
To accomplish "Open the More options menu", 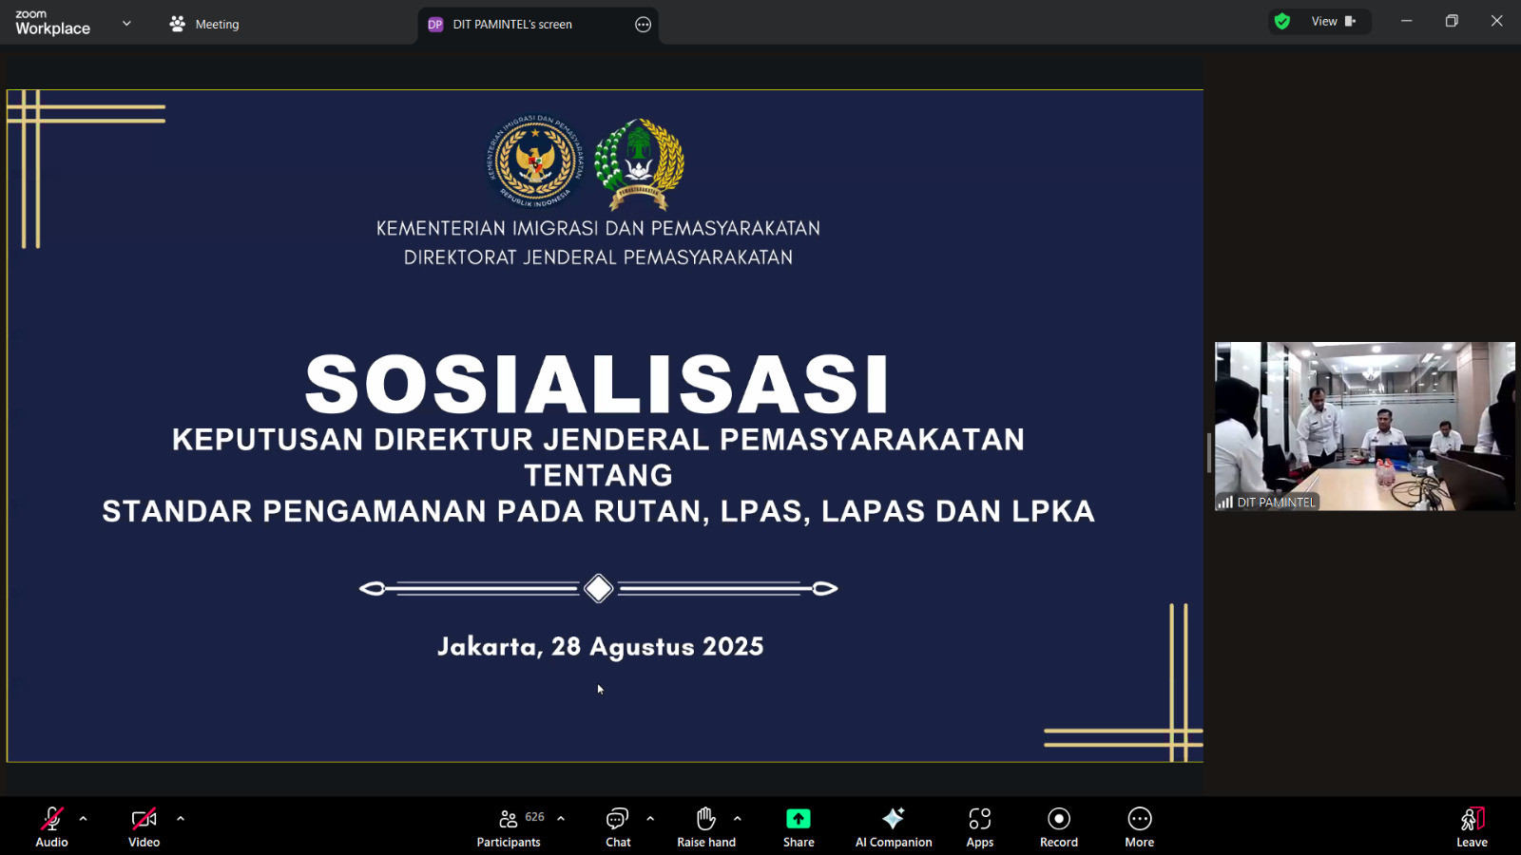I will point(1139,826).
